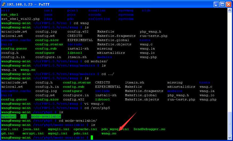The height and width of the screenshot is (141, 233).
Task: Click the gd.ini file name
Action: [x=7, y=134]
